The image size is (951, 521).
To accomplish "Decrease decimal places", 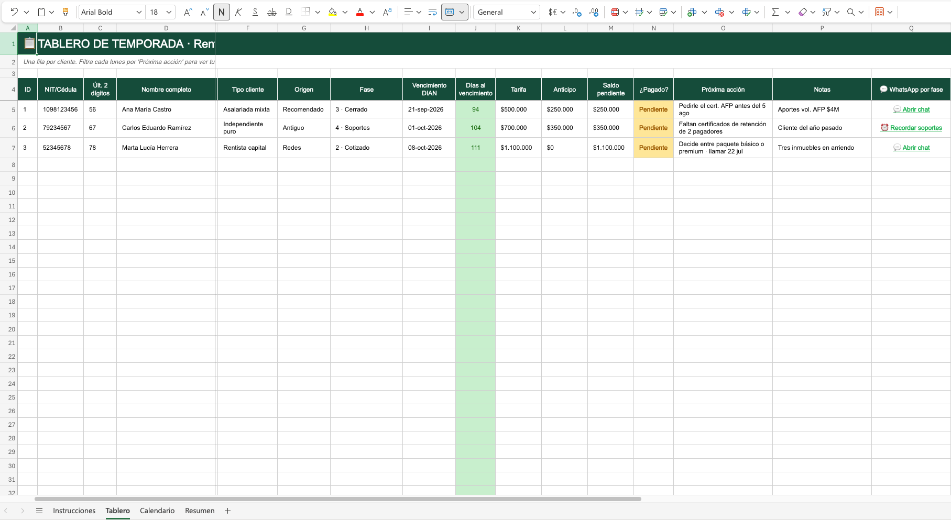I will click(x=577, y=12).
